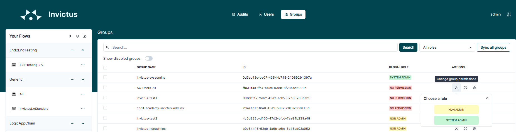Viewport: 516px width, 132px height.
Task: Click change permissions icon for SG_Users_All
Action: coord(456,88)
